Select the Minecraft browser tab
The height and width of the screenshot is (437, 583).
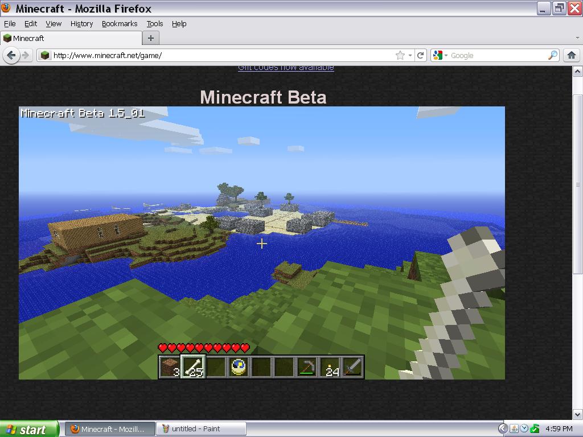coord(71,38)
